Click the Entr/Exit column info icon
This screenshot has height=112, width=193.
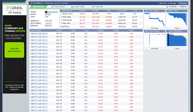118,11
